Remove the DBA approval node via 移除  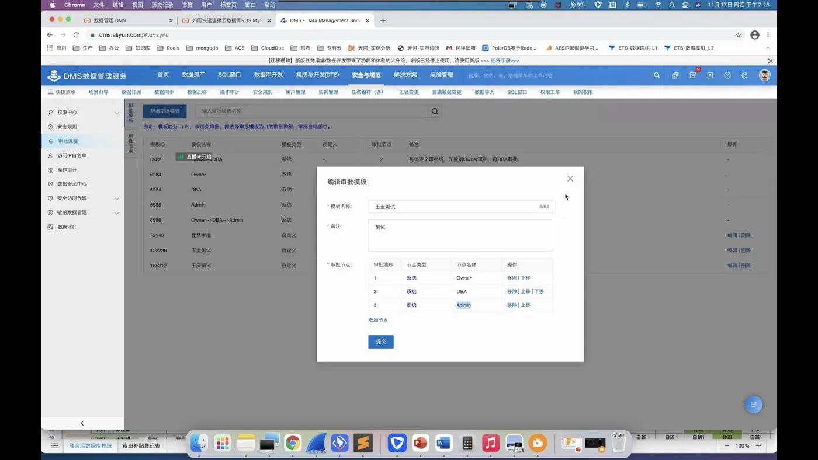pyautogui.click(x=512, y=291)
